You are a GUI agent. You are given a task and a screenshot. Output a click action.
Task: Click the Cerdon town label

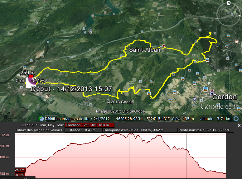click(225, 97)
